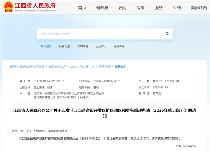Go to 首页 in the breadcrumb
The image size is (210, 151).
[13, 67]
